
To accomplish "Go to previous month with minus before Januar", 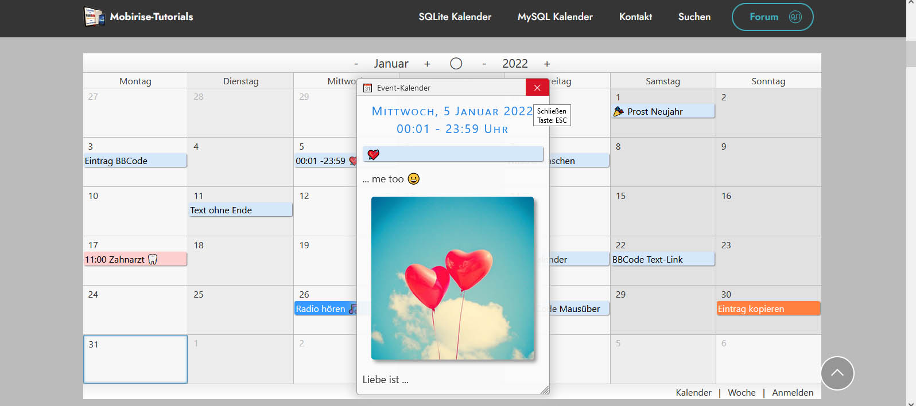I will (356, 64).
